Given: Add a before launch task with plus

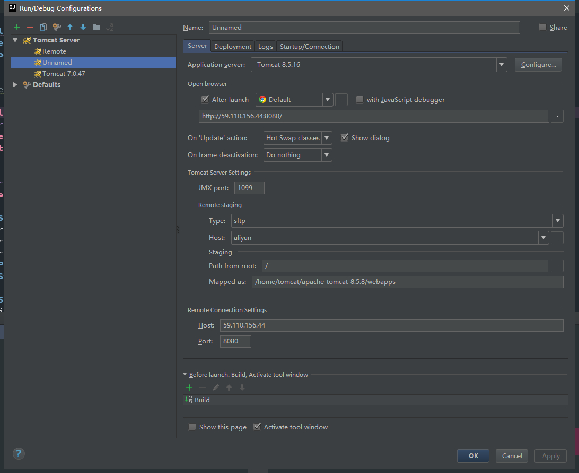Looking at the screenshot, I should click(189, 388).
